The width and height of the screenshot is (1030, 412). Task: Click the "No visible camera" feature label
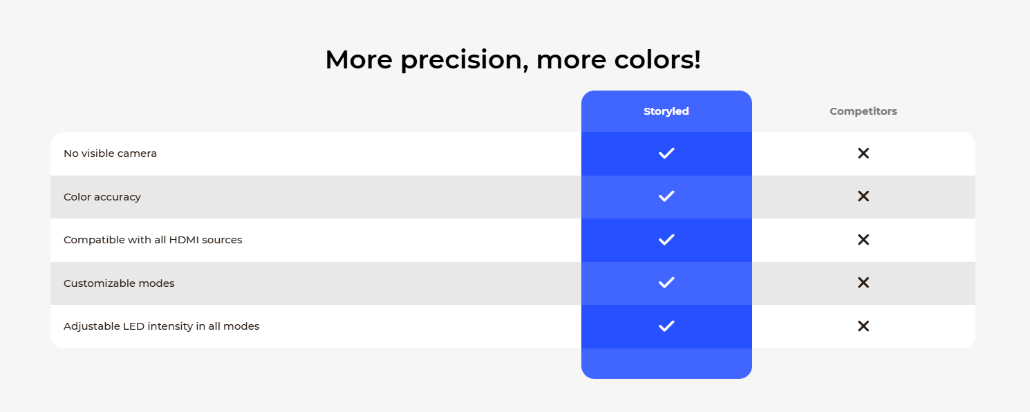(110, 153)
